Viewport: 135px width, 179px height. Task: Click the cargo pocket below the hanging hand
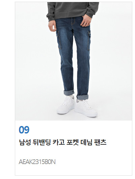point(59,39)
